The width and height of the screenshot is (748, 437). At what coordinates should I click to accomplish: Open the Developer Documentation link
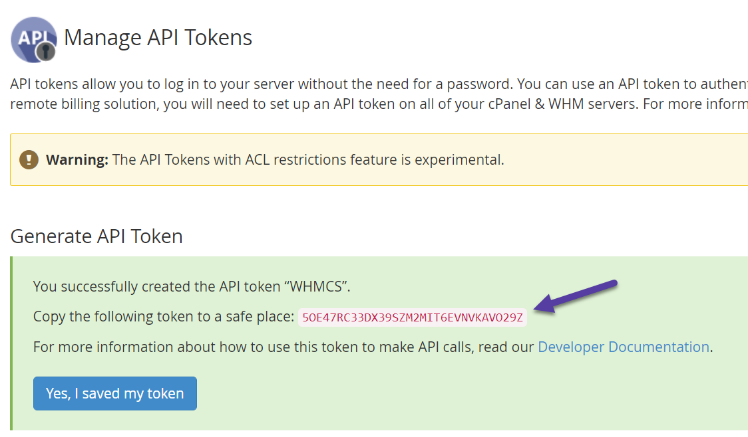click(x=623, y=347)
